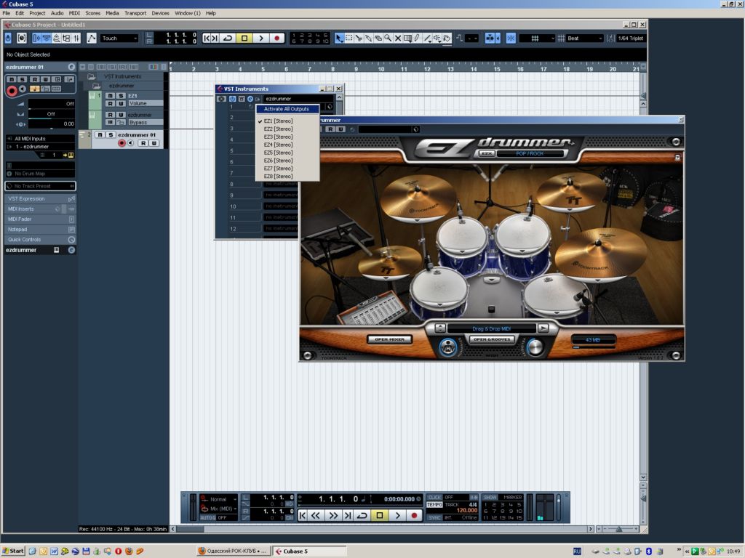Click the Object Selection arrow tool

pyautogui.click(x=339, y=38)
